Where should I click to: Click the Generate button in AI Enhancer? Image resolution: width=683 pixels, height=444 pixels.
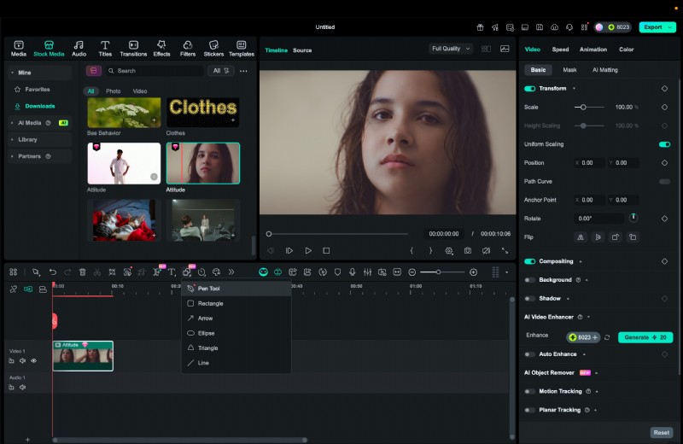point(645,337)
